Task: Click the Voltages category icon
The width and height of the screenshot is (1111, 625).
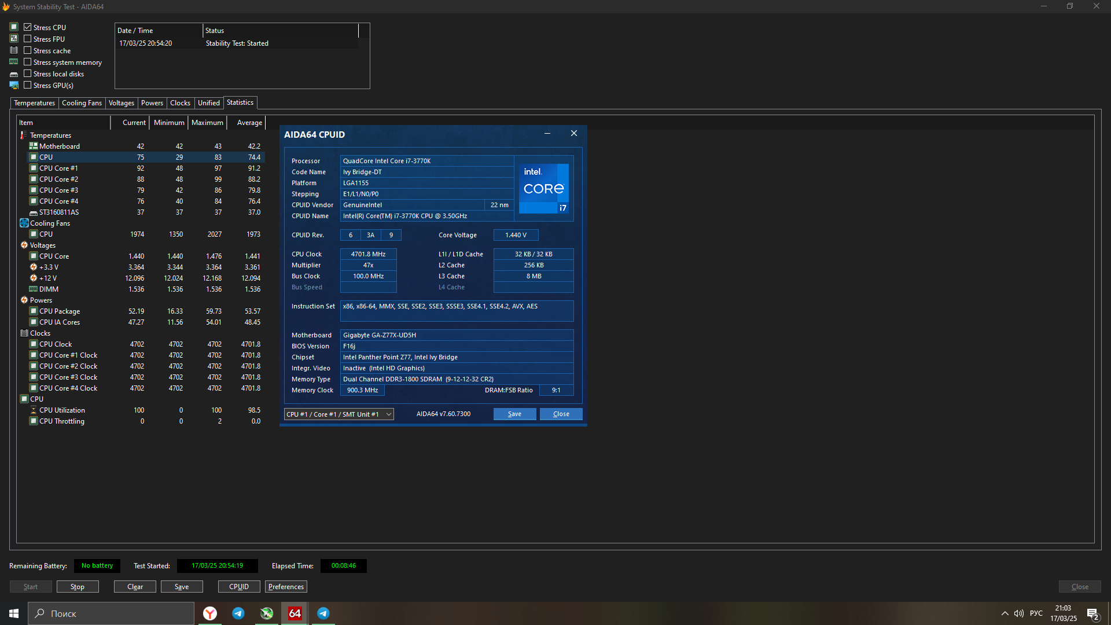Action: [x=24, y=245]
